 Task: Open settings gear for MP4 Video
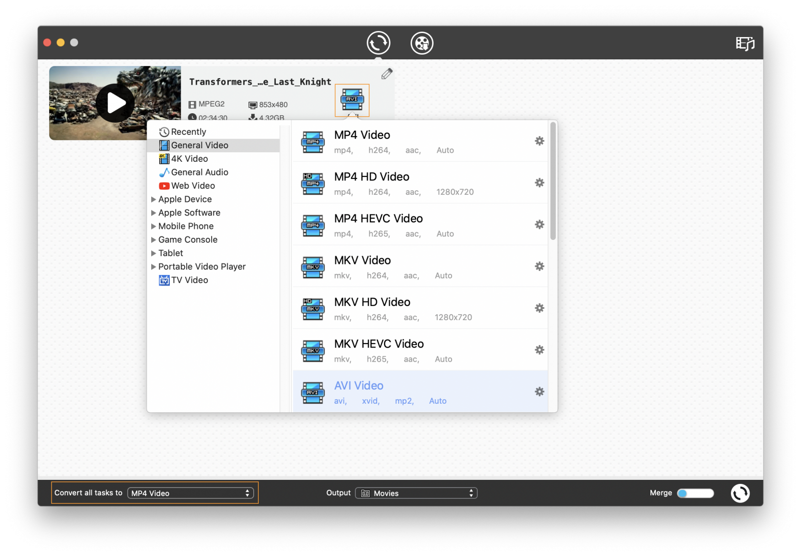coord(539,141)
